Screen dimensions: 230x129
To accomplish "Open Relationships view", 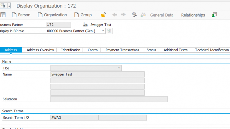I will (193, 15).
